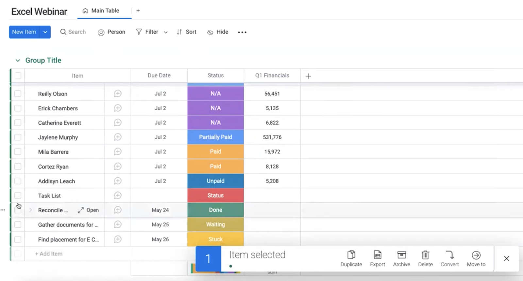
Task: Click the red Status cell on Task List
Action: 216,195
